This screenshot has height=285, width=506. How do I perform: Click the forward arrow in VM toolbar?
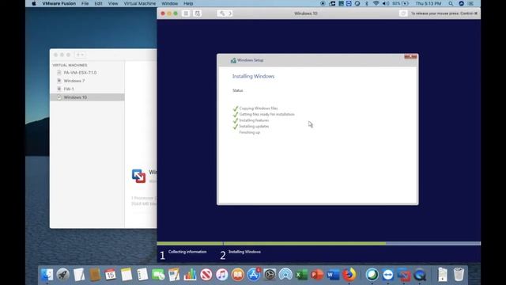pyautogui.click(x=230, y=13)
